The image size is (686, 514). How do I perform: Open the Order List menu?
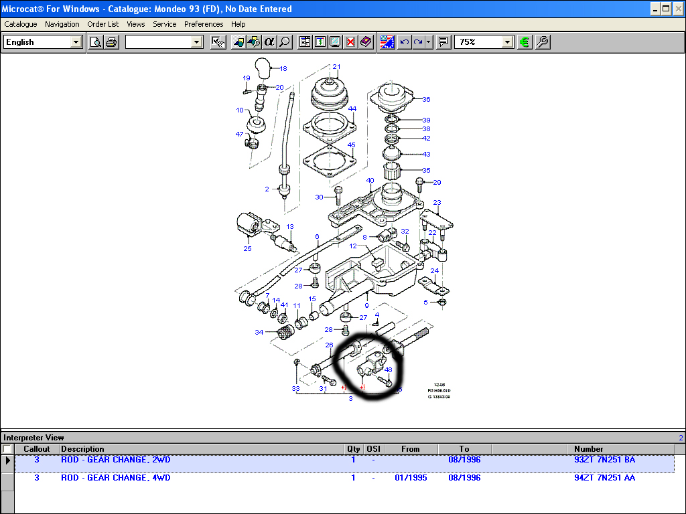(x=102, y=24)
